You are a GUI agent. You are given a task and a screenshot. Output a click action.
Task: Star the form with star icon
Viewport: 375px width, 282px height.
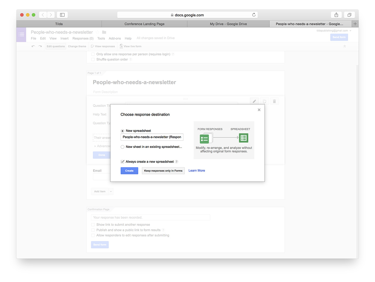click(x=98, y=32)
